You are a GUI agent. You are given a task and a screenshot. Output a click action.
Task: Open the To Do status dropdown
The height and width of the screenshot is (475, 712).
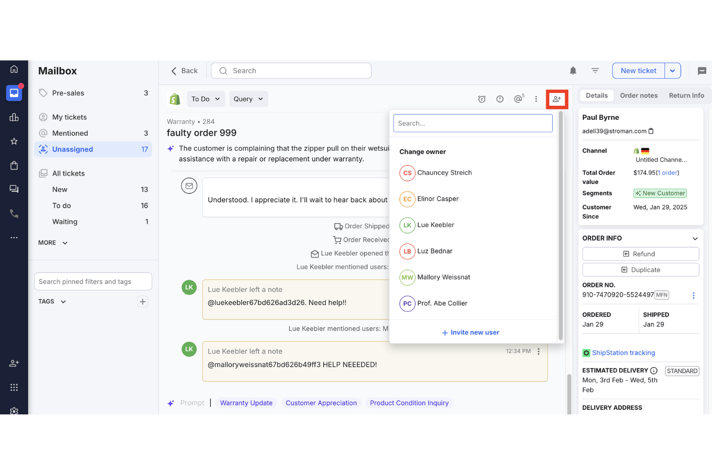[x=205, y=99]
